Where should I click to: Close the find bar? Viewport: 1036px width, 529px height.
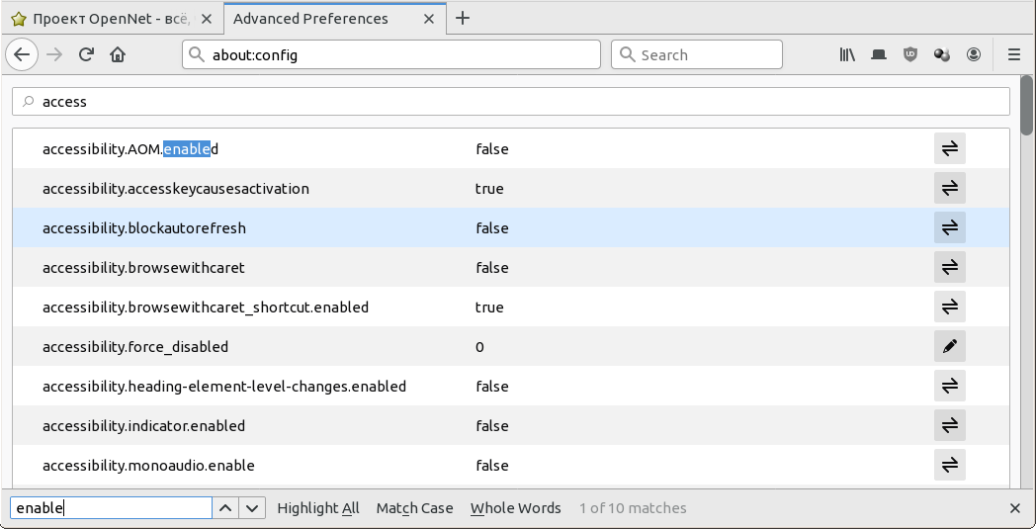coord(1015,508)
